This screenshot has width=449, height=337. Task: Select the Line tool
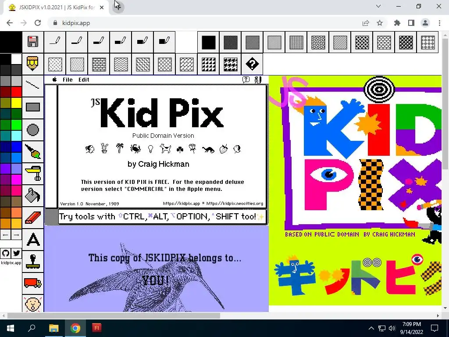point(33,85)
